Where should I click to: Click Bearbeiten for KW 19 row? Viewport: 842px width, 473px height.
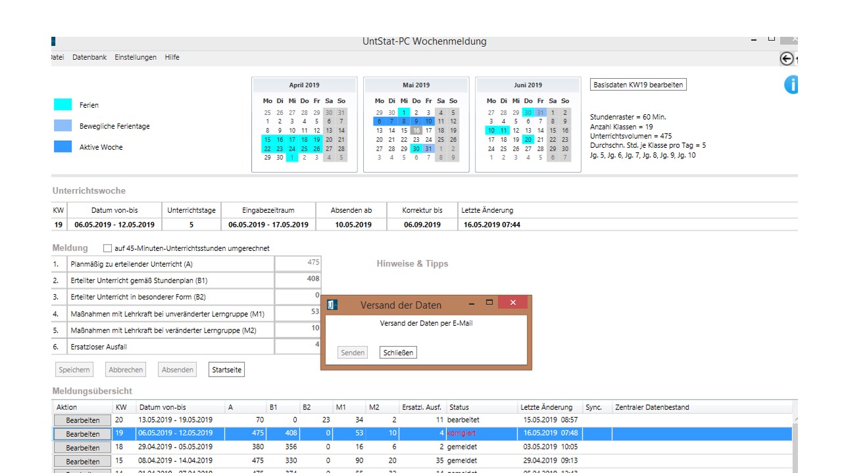click(83, 434)
